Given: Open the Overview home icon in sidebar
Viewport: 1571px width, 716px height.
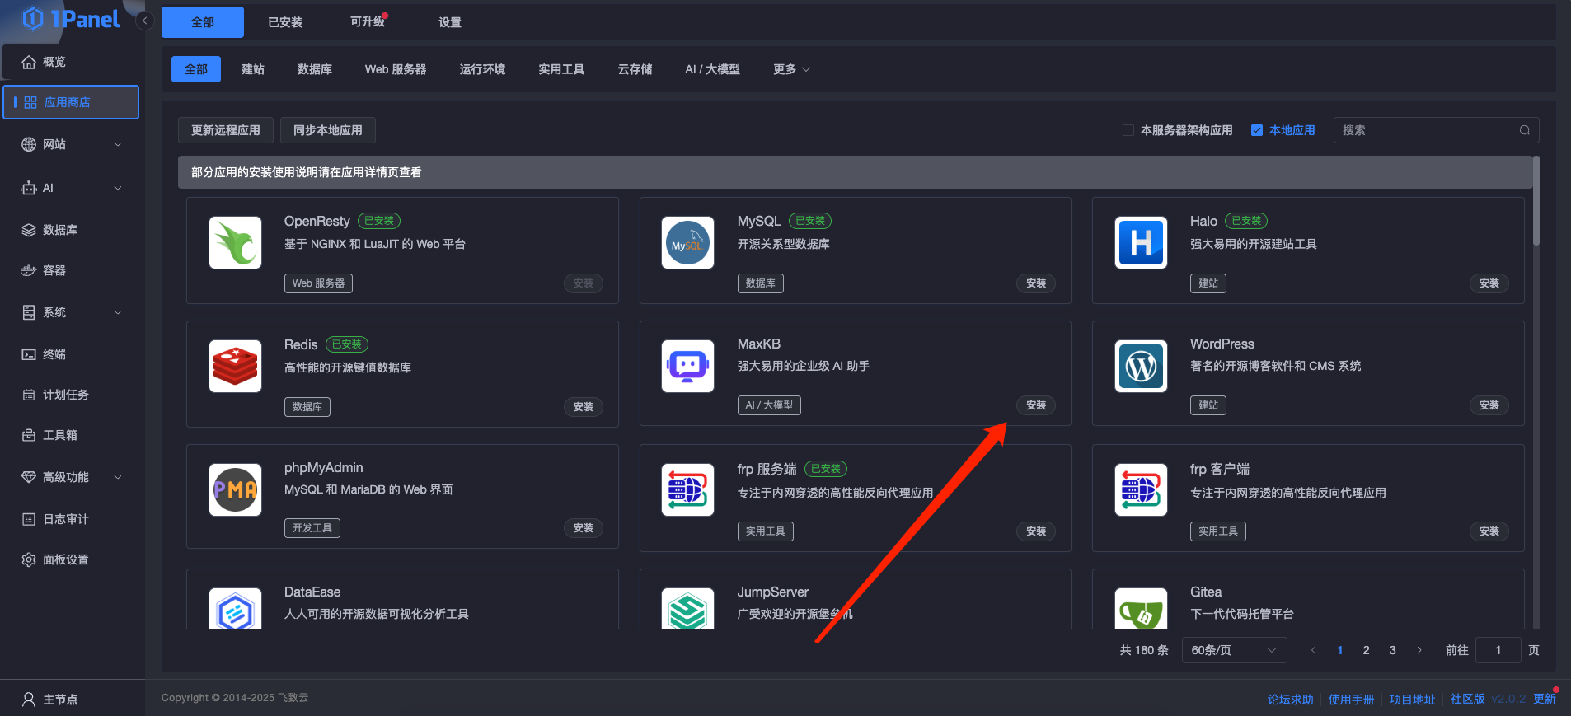Looking at the screenshot, I should point(29,62).
